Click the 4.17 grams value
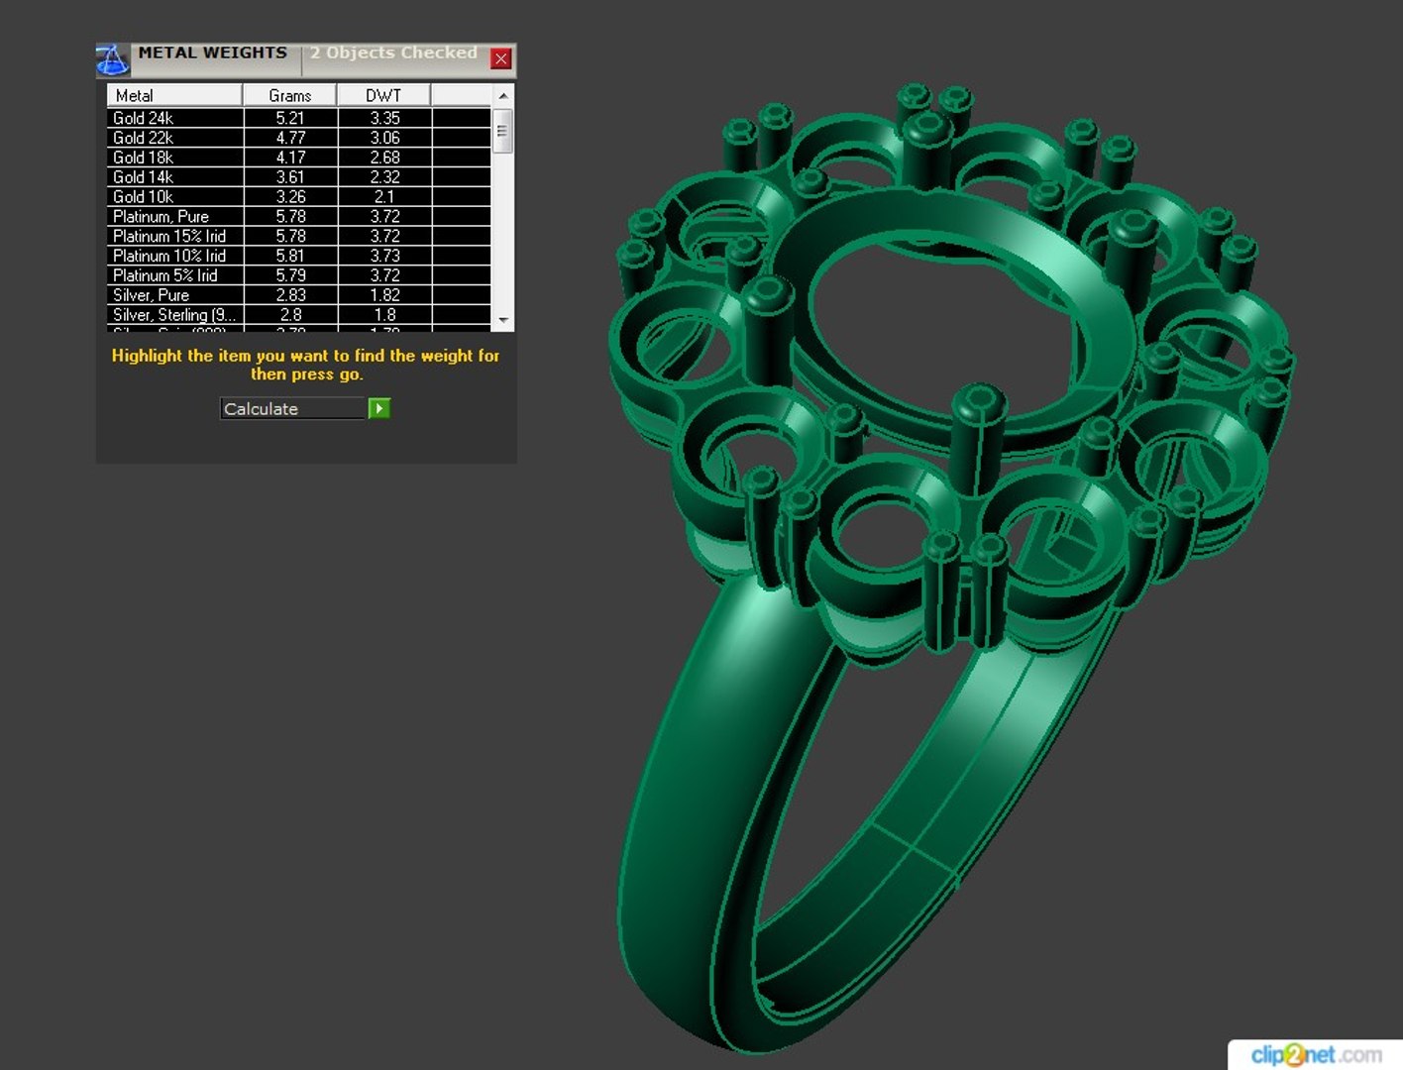 coord(290,158)
